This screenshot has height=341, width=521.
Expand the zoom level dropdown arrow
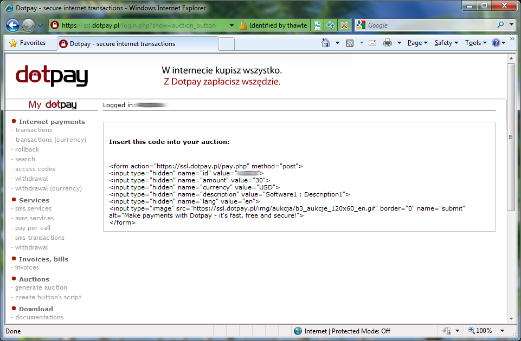coord(503,331)
